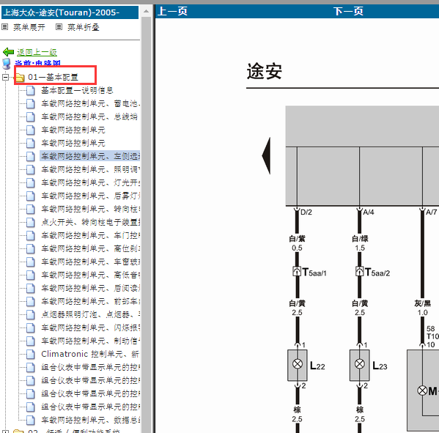
Task: Click page icon of 点火开关、转向柱电子装置 row
Action: click(31, 222)
